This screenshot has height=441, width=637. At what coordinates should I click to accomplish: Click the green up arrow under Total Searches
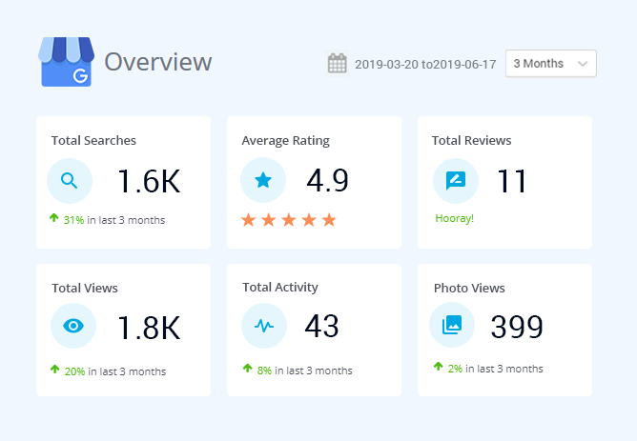[x=54, y=219]
